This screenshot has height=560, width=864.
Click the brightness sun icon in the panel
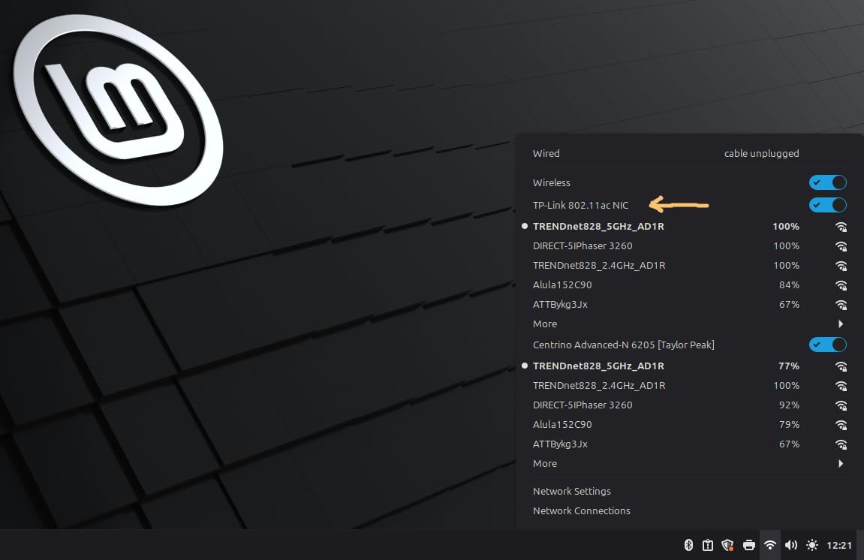(811, 545)
